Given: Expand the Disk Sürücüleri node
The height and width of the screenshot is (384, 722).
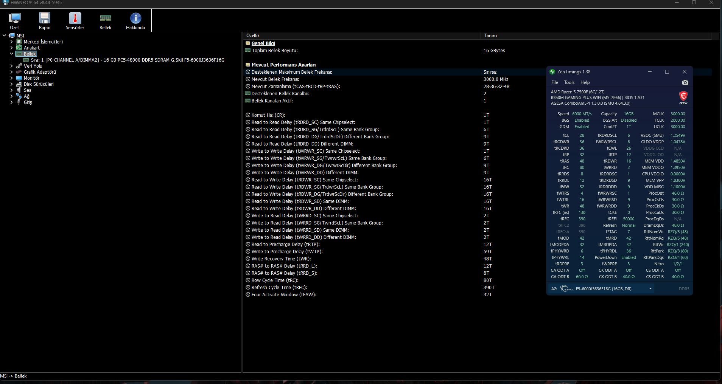Looking at the screenshot, I should 11,84.
